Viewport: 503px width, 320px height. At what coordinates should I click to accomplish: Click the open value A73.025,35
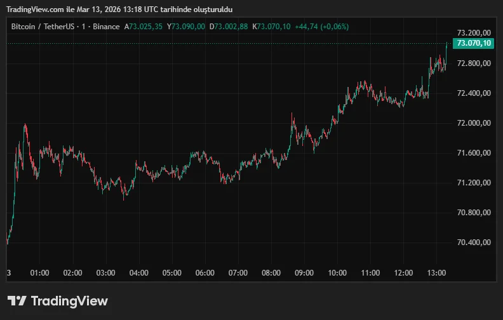[144, 27]
